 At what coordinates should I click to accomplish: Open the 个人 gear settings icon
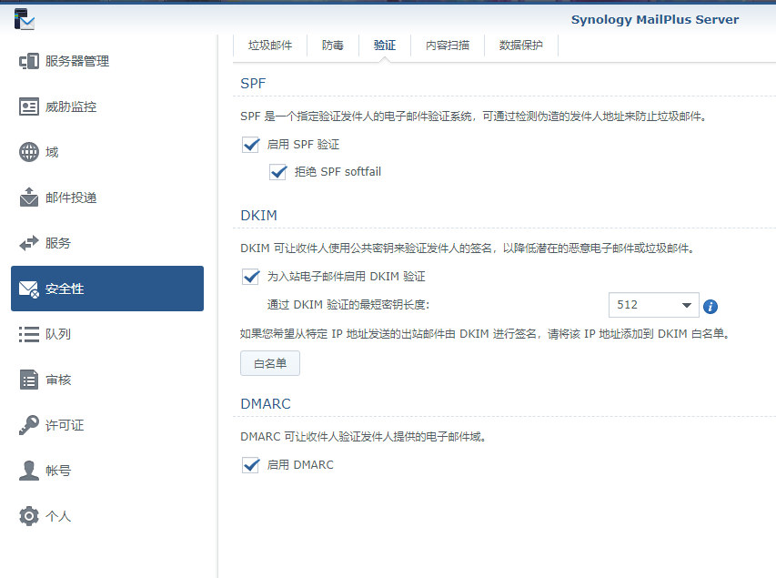pyautogui.click(x=29, y=516)
